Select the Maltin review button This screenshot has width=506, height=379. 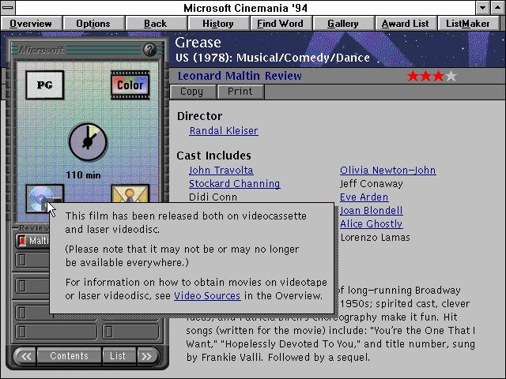pyautogui.click(x=33, y=240)
